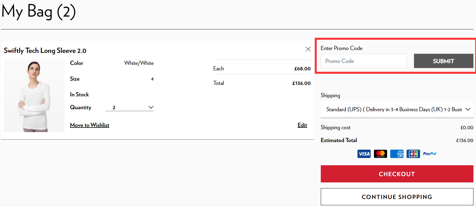
Task: Click the Promo Code input field
Action: pyautogui.click(x=364, y=61)
